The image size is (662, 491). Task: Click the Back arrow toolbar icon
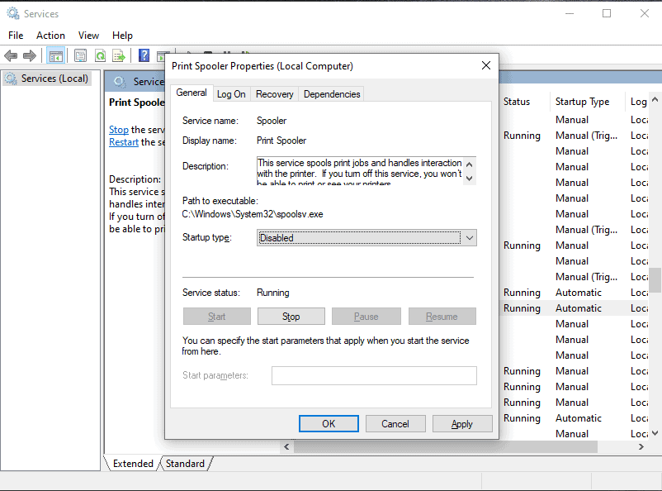click(x=11, y=56)
